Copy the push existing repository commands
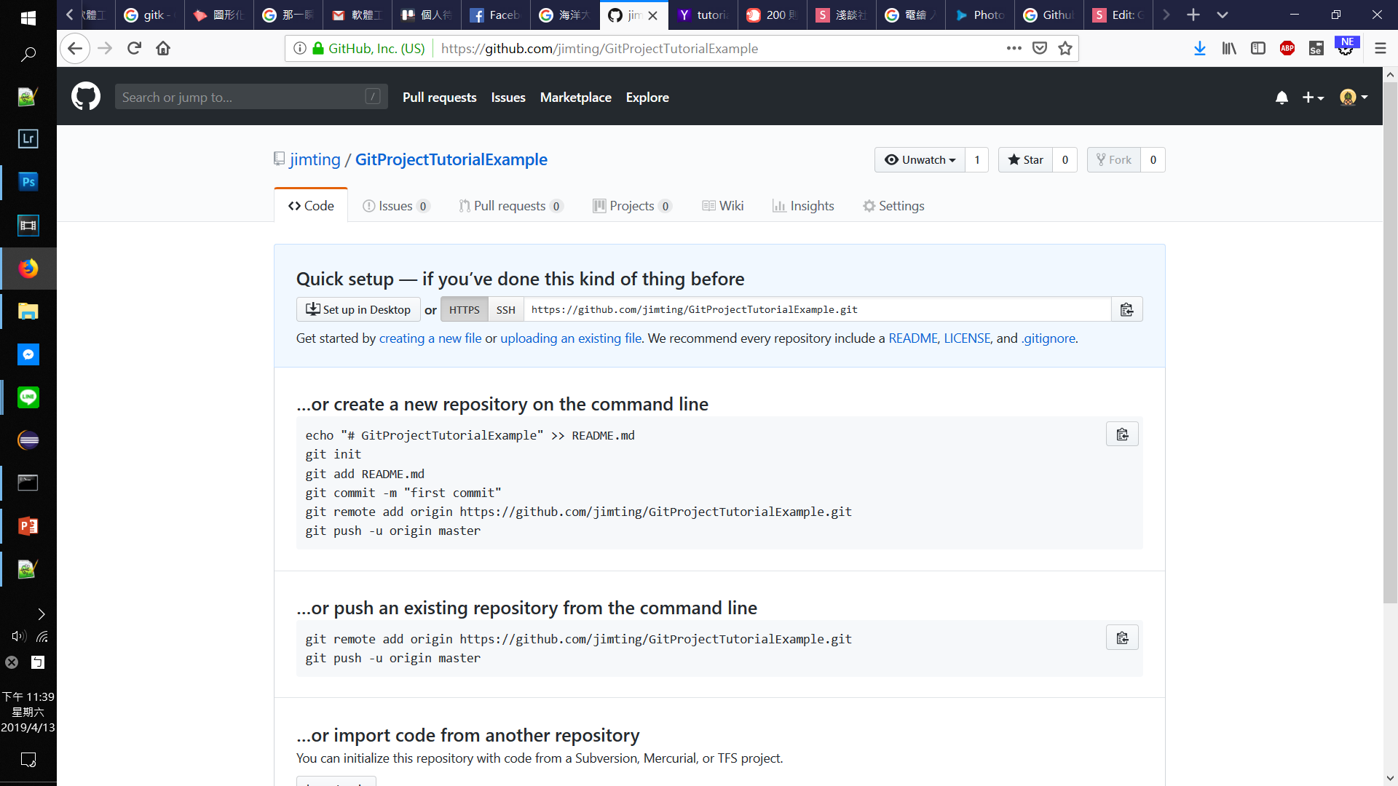 [1122, 638]
